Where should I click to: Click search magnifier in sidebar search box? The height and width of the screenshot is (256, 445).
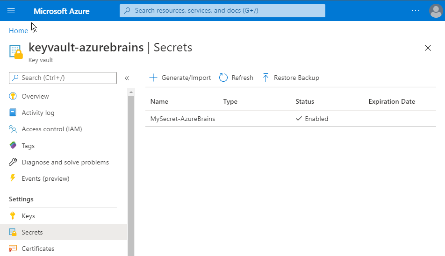click(x=15, y=78)
